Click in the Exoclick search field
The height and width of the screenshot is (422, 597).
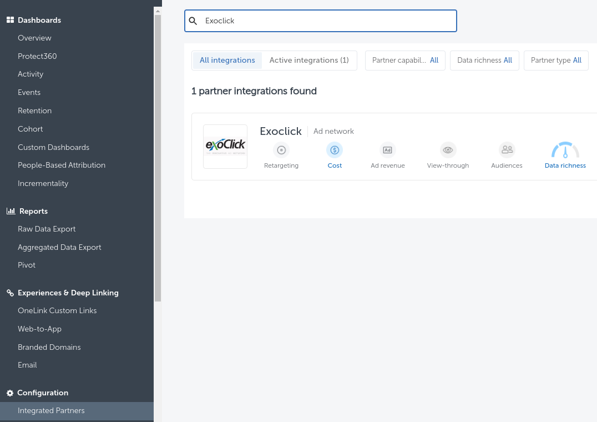point(327,21)
